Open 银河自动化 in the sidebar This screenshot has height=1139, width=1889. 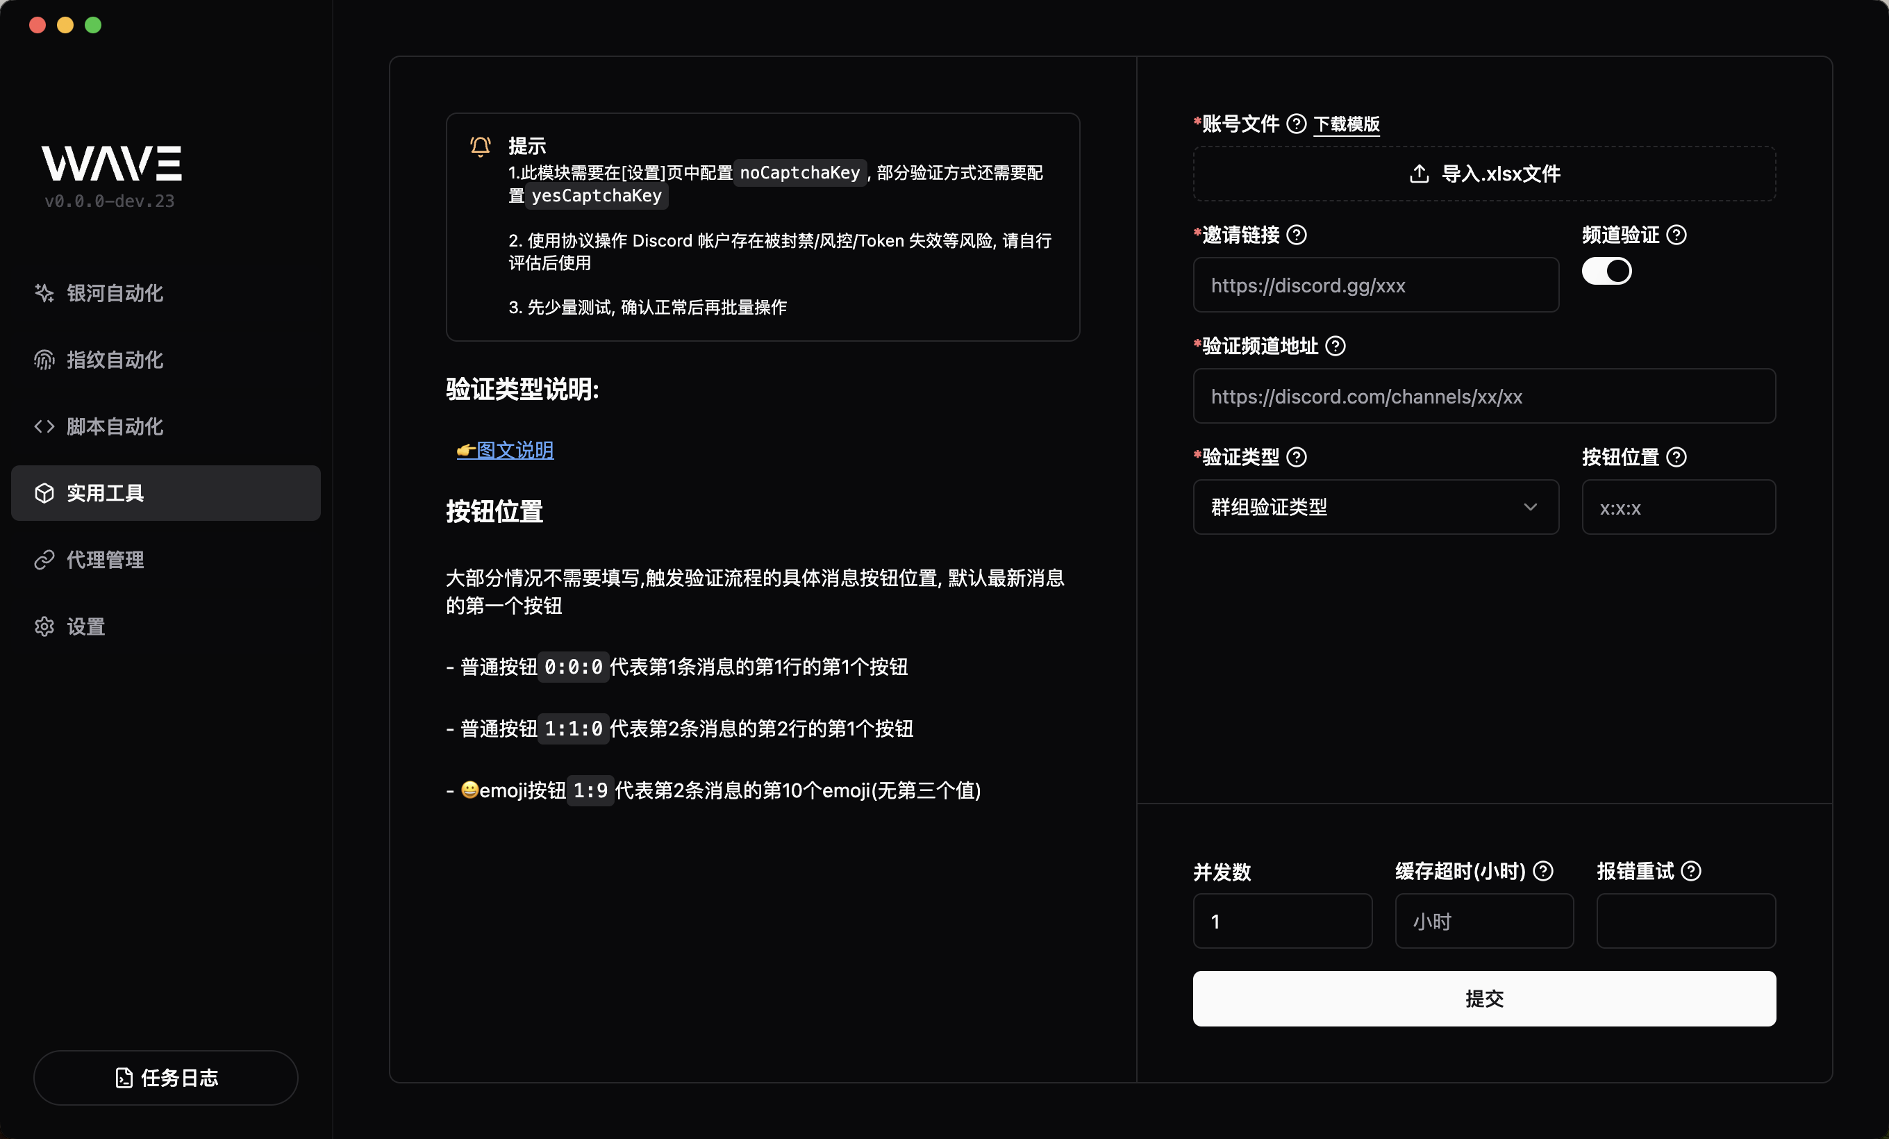(x=114, y=293)
